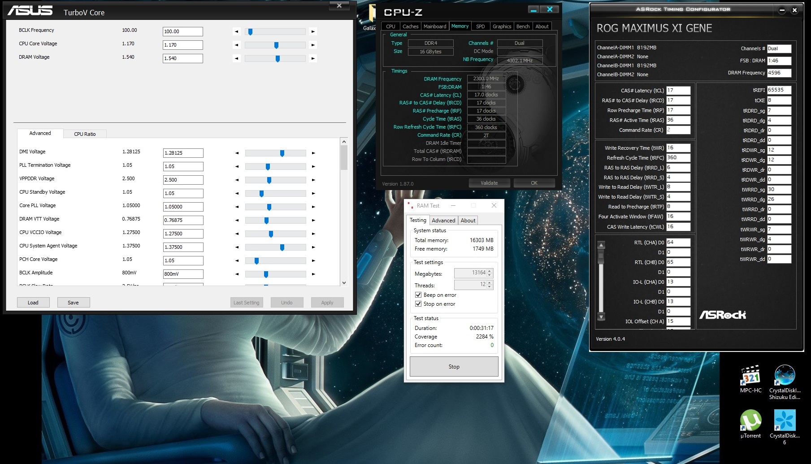Lower CPU Core Voltage using left arrow

(237, 45)
